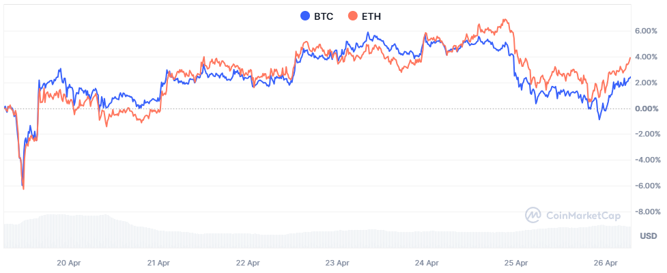Click the 6.00% y-axis label
The width and height of the screenshot is (667, 273).
point(647,31)
